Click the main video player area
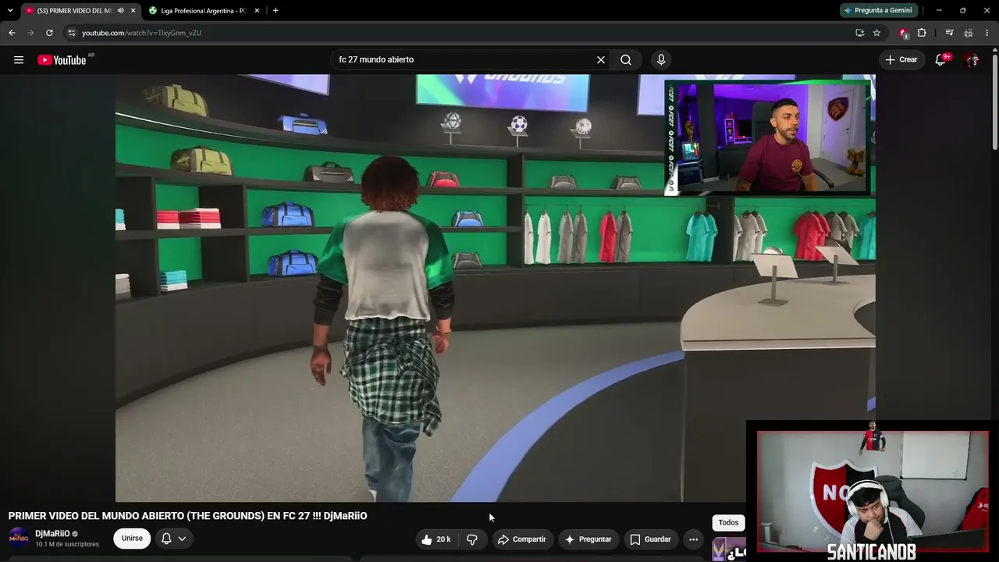Image resolution: width=999 pixels, height=562 pixels. 496,288
